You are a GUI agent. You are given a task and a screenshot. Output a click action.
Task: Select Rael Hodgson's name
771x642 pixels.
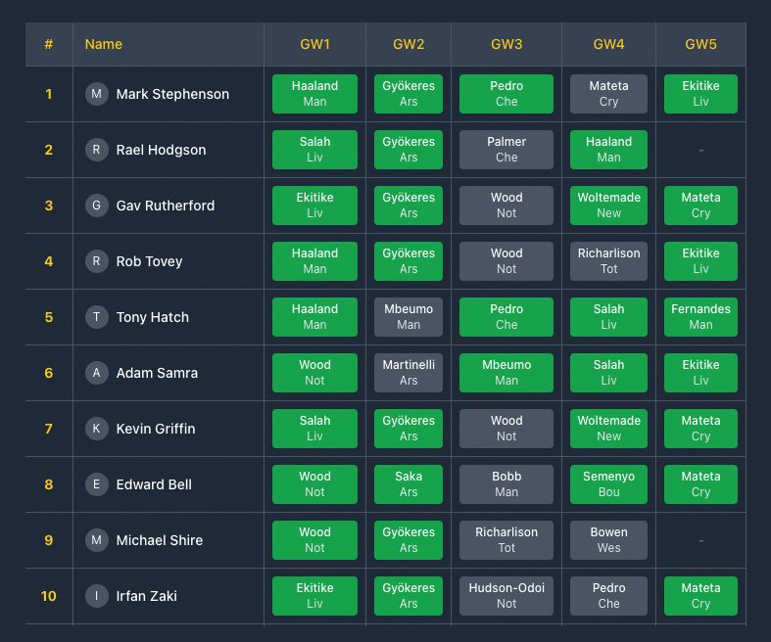[x=161, y=150]
